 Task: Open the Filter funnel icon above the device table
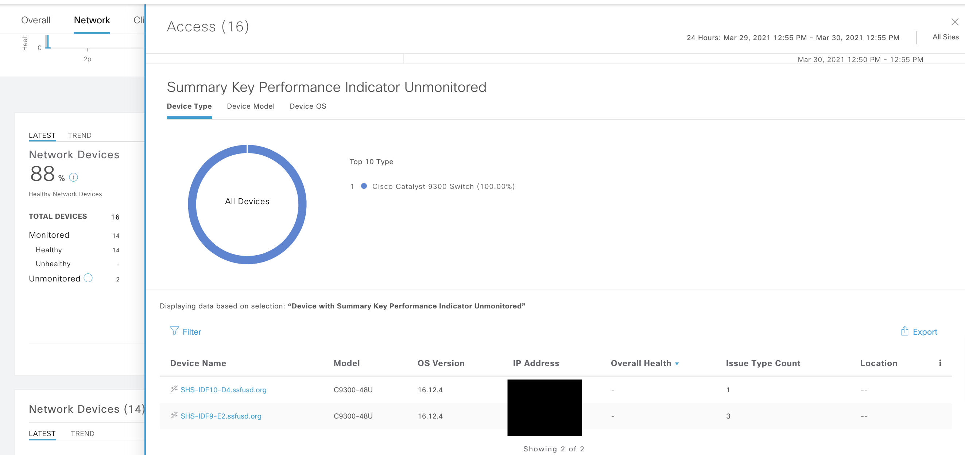pos(175,331)
